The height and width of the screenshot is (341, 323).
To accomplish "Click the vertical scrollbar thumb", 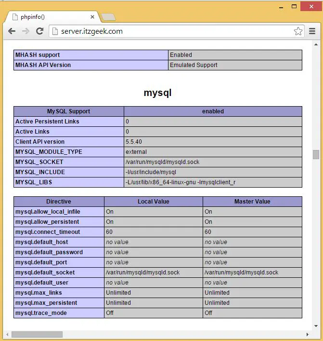I will point(316,155).
